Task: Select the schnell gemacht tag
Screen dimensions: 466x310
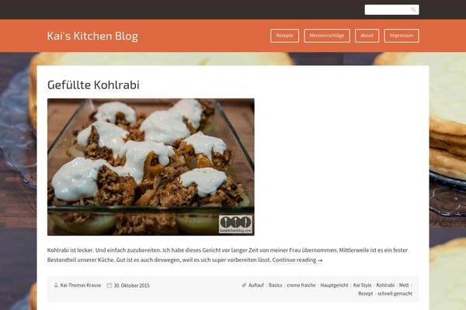Action: (395, 294)
